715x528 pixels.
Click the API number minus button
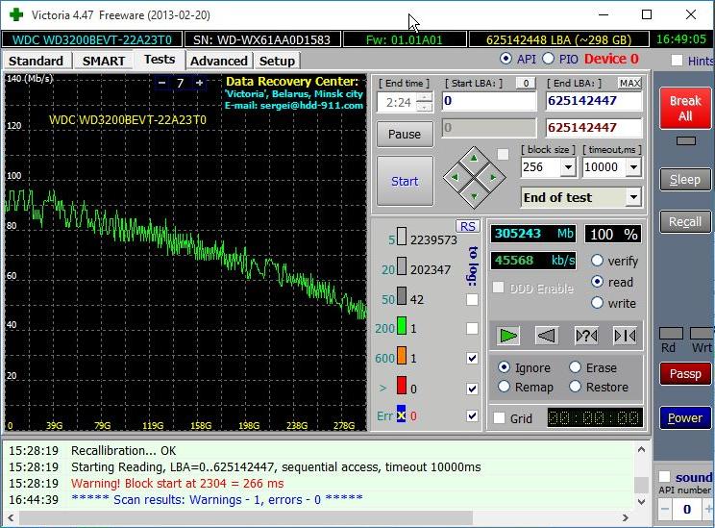point(664,510)
